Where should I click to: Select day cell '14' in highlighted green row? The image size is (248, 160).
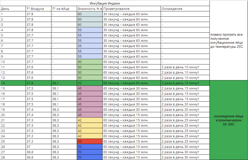(x=13, y=83)
